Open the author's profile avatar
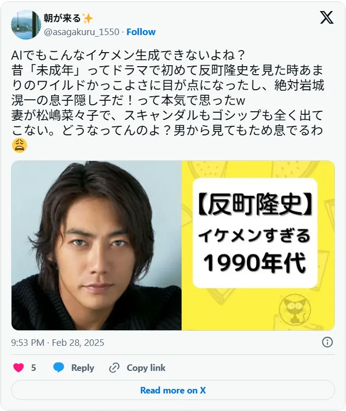346x411 pixels. (26, 25)
